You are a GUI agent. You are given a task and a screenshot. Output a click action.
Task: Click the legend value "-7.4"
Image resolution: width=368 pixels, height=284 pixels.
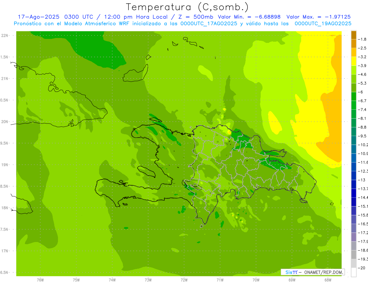tap(362, 110)
